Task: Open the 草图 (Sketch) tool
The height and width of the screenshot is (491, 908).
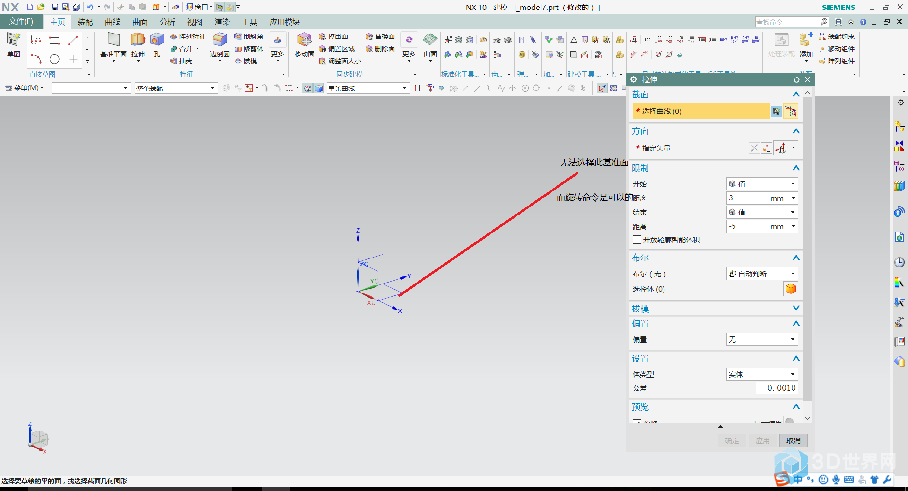Action: click(x=13, y=44)
